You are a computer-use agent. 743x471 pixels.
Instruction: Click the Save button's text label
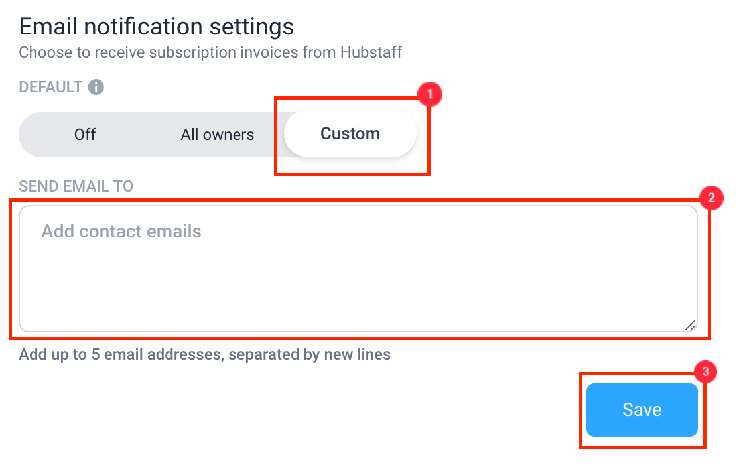coord(642,410)
